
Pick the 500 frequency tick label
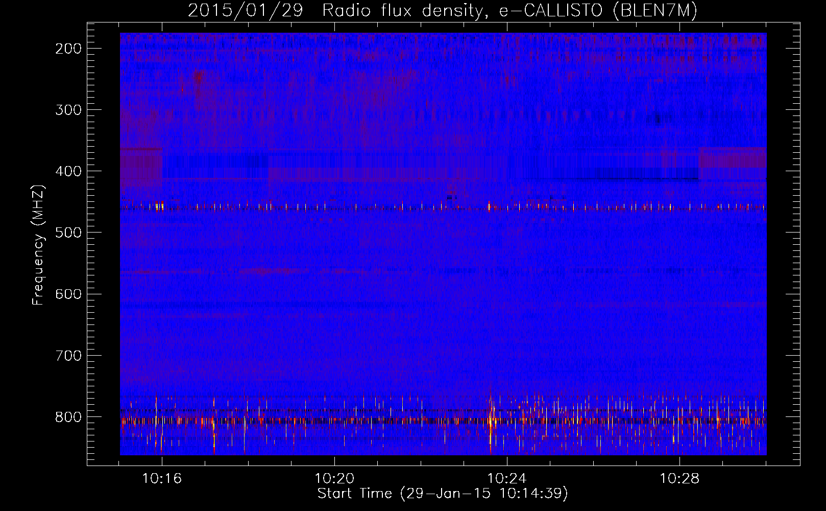click(68, 233)
